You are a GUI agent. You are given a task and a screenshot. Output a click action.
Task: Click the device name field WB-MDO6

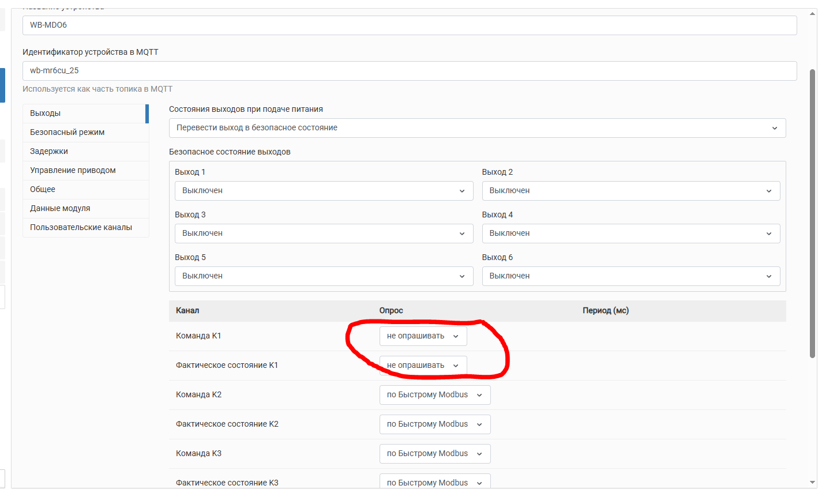(409, 25)
